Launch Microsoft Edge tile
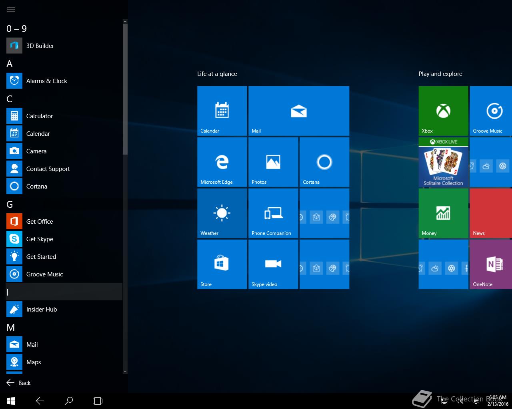This screenshot has height=409, width=512. pyautogui.click(x=222, y=162)
